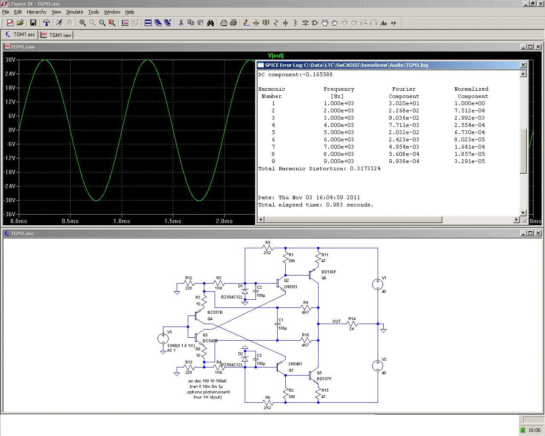Click the error log horizontal scrollbar thumb
This screenshot has width=545, height=436.
(353, 220)
